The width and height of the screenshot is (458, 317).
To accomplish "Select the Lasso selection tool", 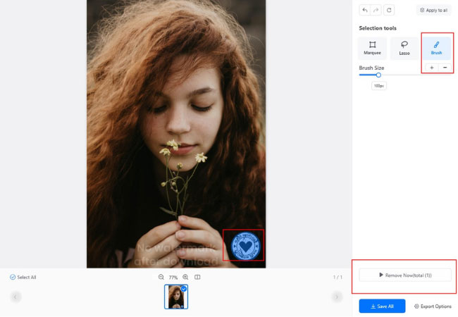I will tap(404, 47).
